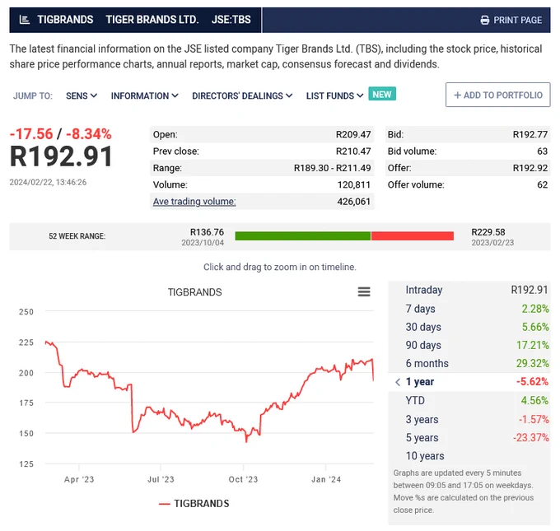The width and height of the screenshot is (560, 531).
Task: Expand the SENS dropdown
Action: pos(82,95)
